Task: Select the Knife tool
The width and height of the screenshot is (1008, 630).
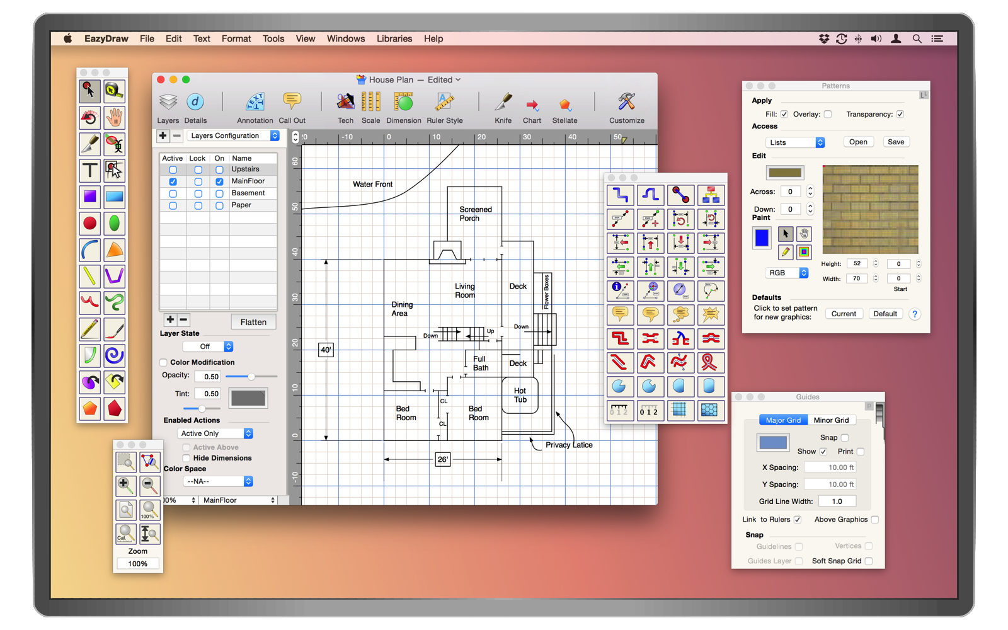Action: [503, 108]
